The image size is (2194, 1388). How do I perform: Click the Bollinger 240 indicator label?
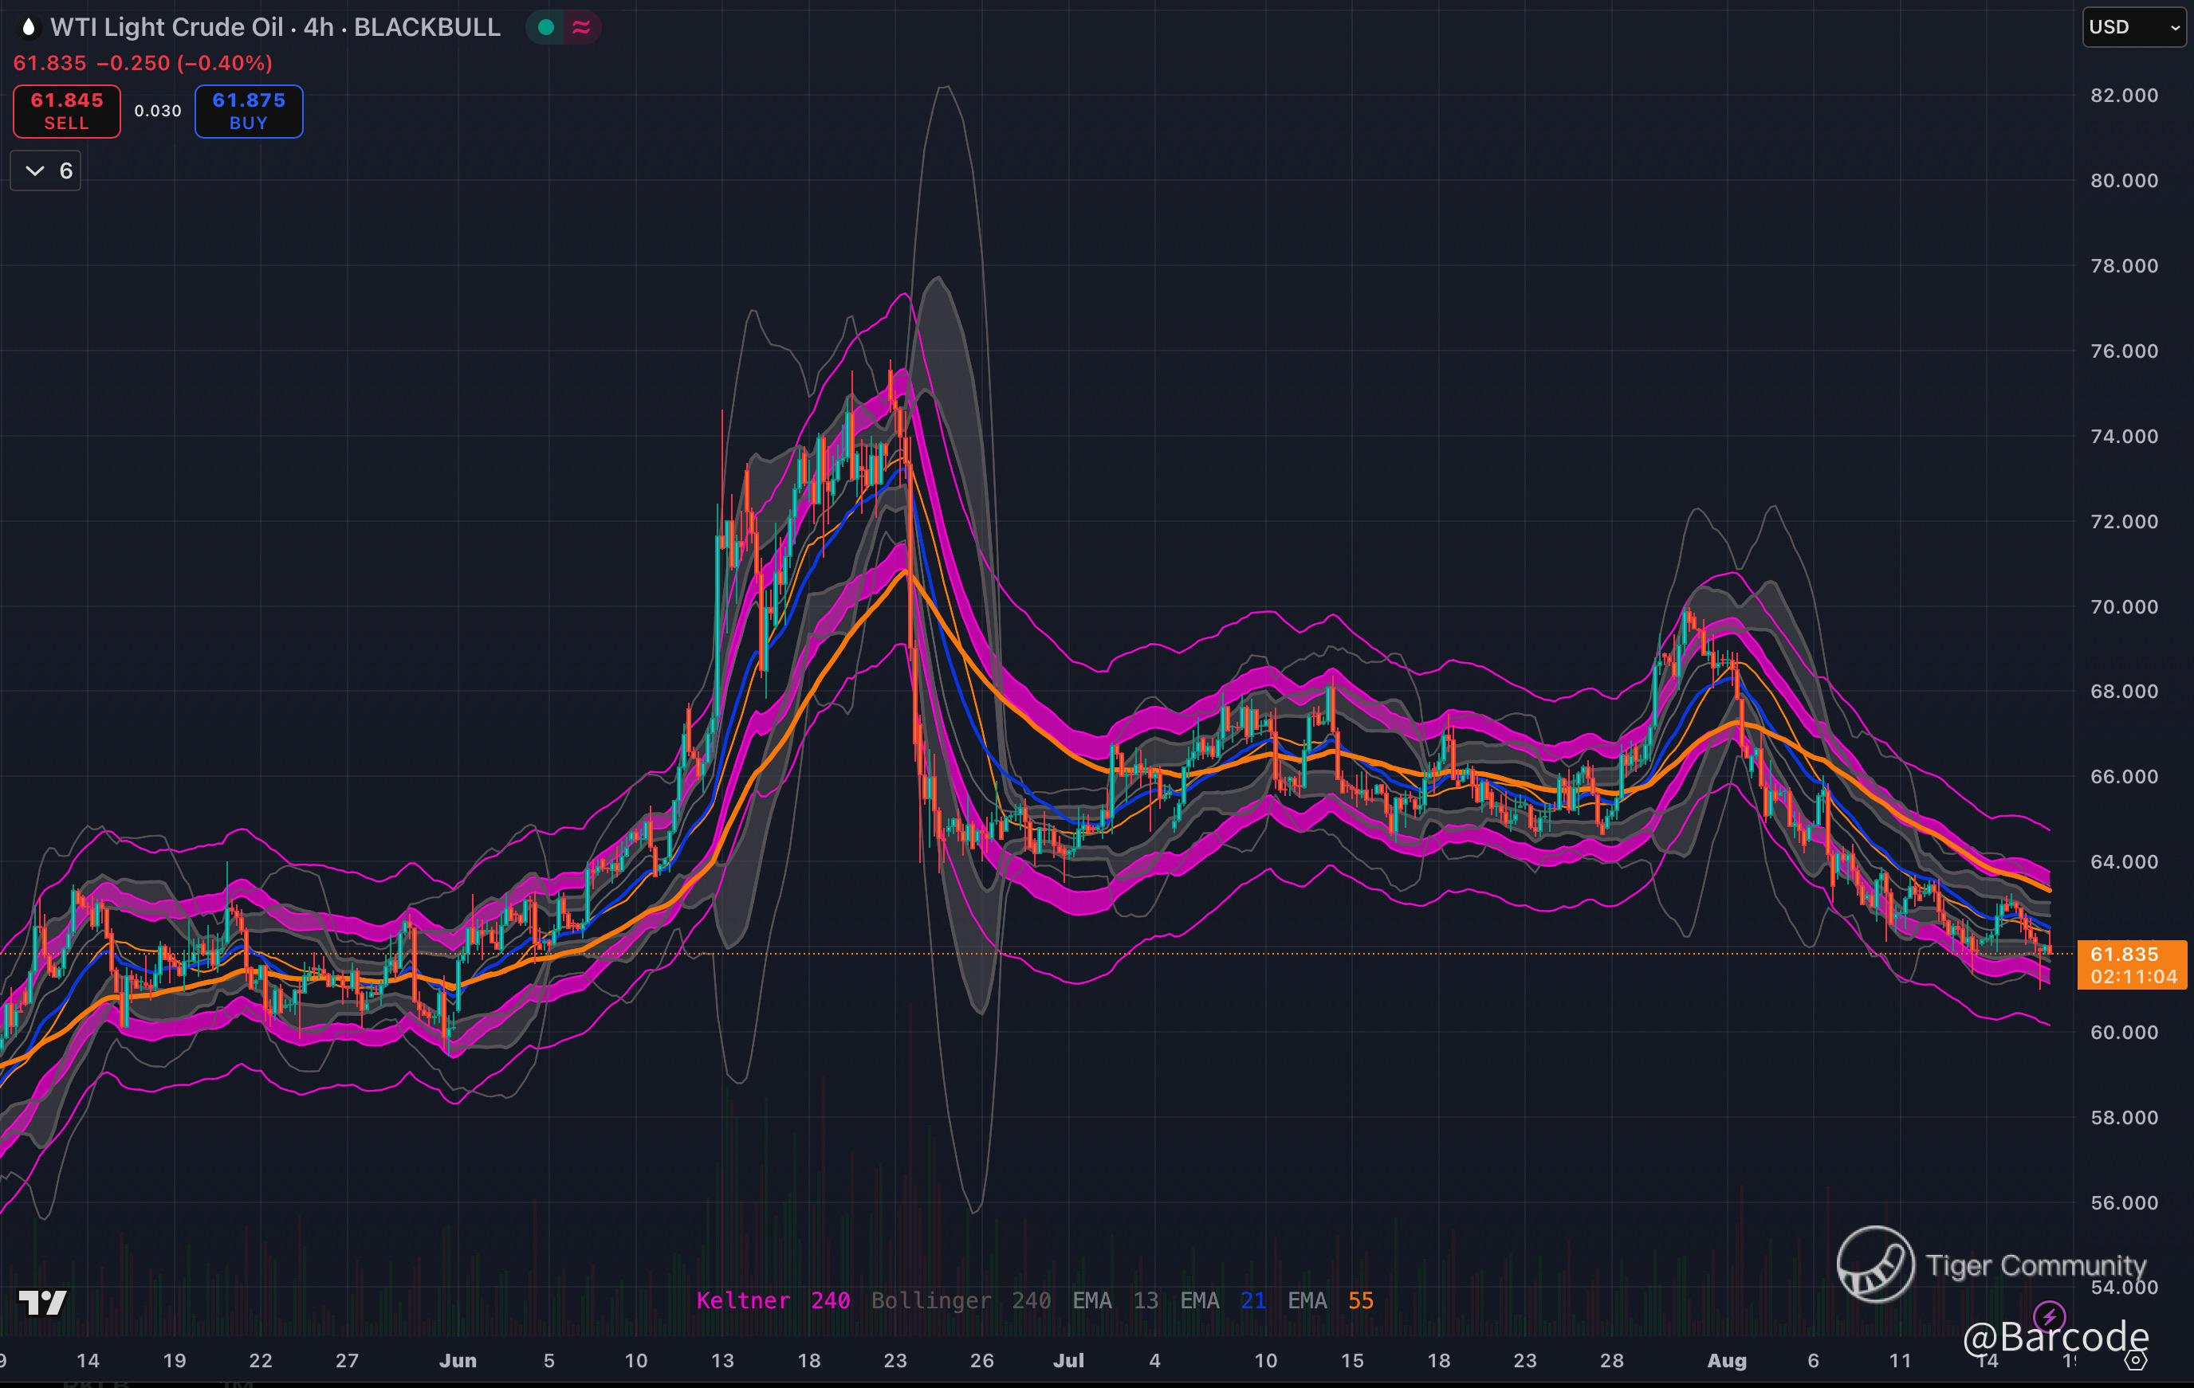click(x=961, y=1300)
